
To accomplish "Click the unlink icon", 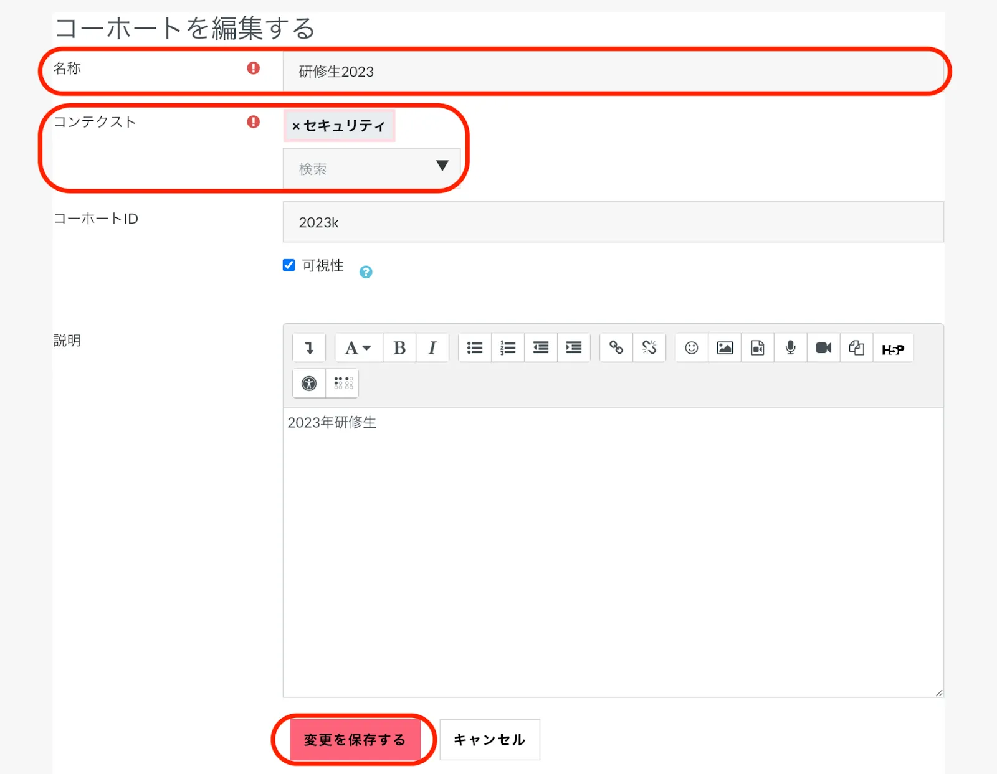I will tap(649, 348).
